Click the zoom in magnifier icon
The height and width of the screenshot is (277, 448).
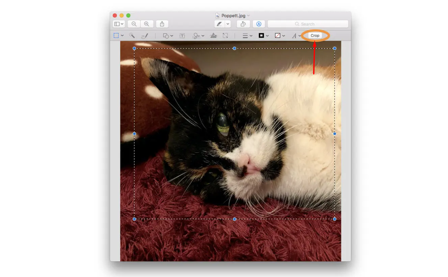click(x=147, y=24)
